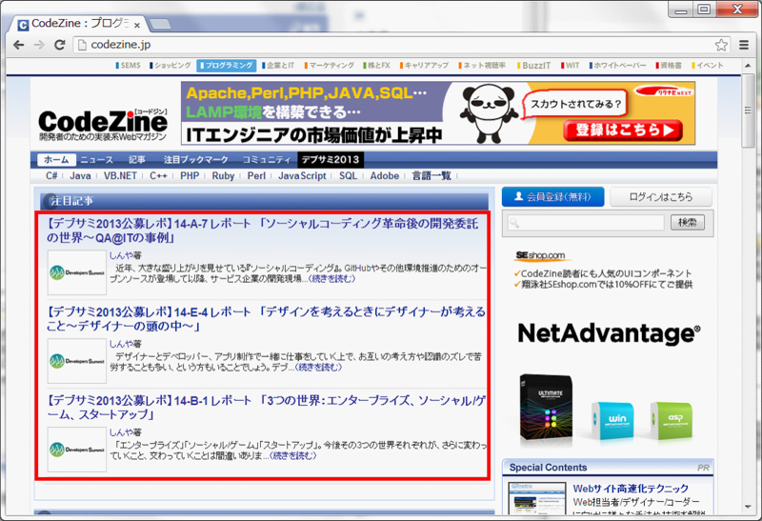Select the コミュニティ navigation tab
Viewport: 762px width, 521px height.
267,159
